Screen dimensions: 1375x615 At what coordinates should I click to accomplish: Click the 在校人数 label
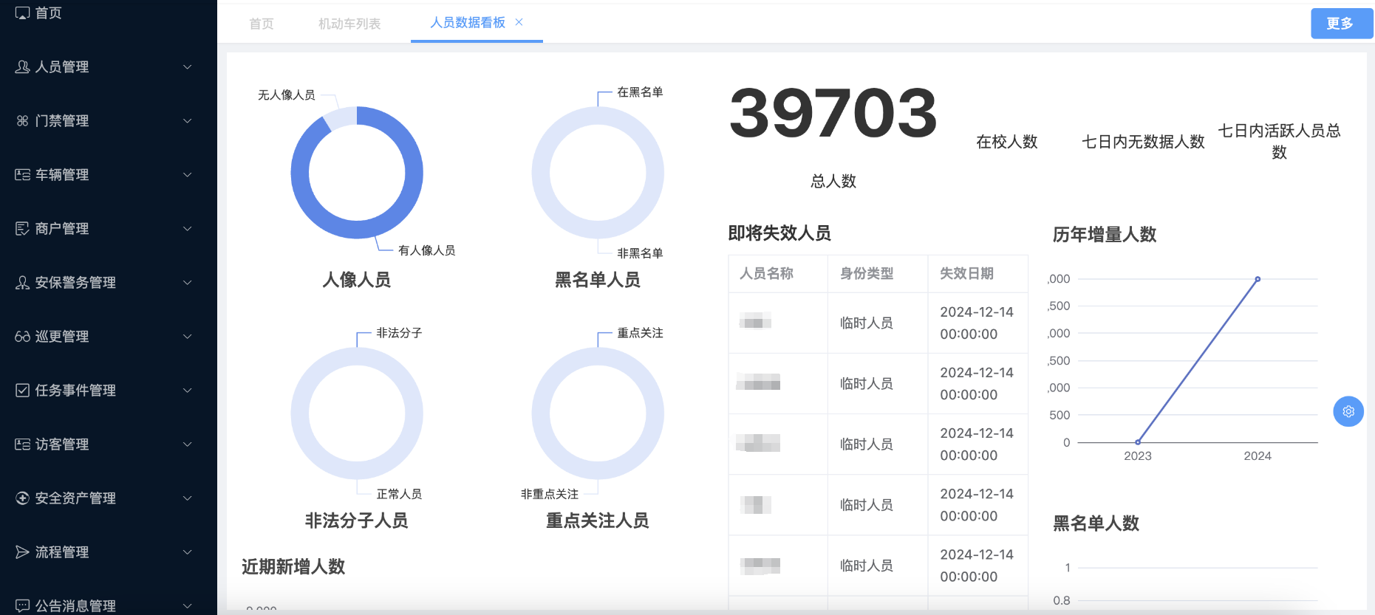coord(1007,142)
